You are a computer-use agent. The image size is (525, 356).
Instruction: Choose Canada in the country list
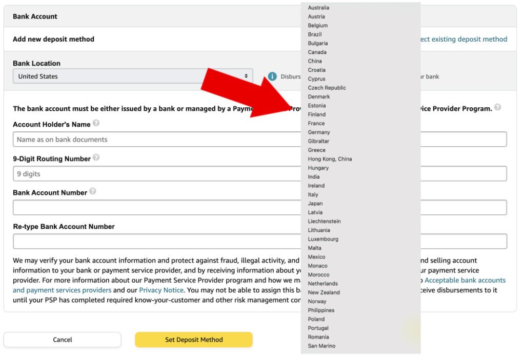(317, 52)
